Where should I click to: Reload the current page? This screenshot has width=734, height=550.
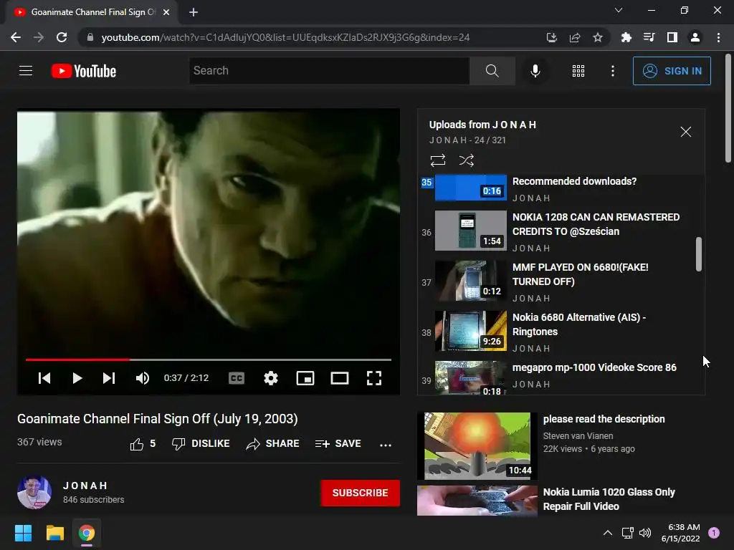[x=62, y=37]
